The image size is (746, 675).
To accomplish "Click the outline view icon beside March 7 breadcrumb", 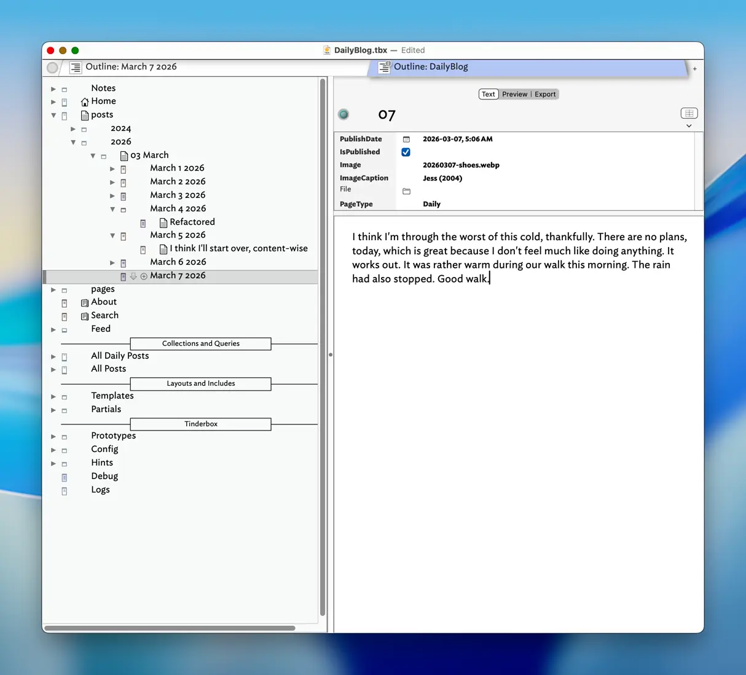I will pyautogui.click(x=74, y=68).
